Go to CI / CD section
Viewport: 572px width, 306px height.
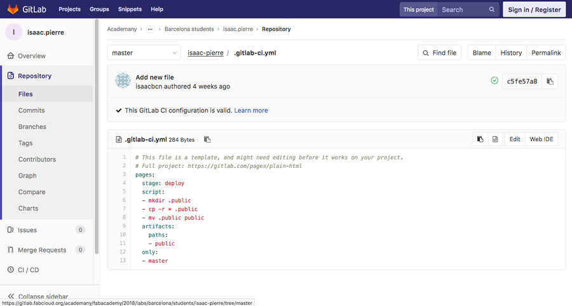pyautogui.click(x=28, y=270)
